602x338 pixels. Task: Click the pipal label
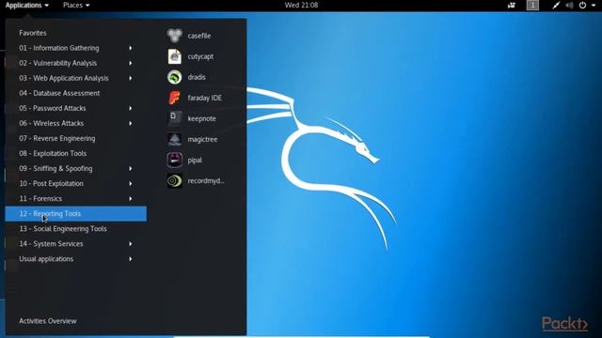[195, 161]
